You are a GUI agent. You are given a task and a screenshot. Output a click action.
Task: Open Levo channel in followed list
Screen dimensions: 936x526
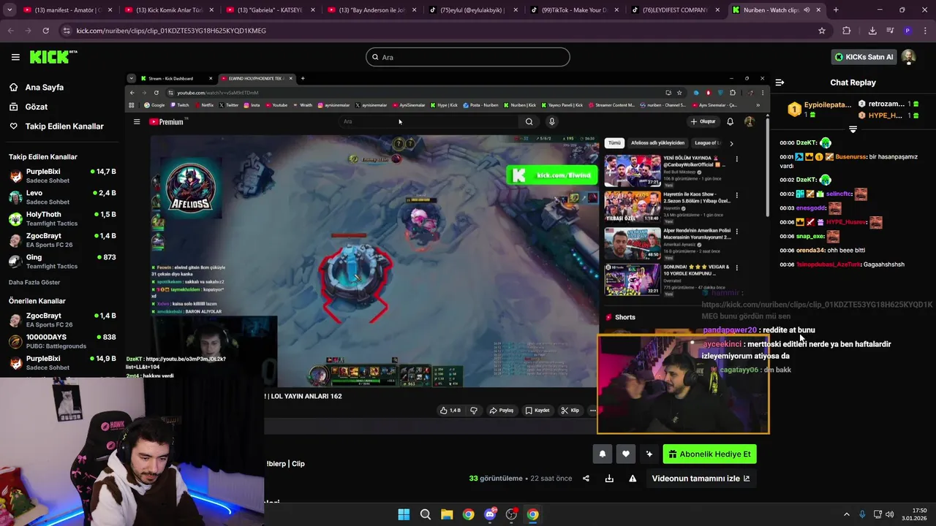[x=62, y=197]
